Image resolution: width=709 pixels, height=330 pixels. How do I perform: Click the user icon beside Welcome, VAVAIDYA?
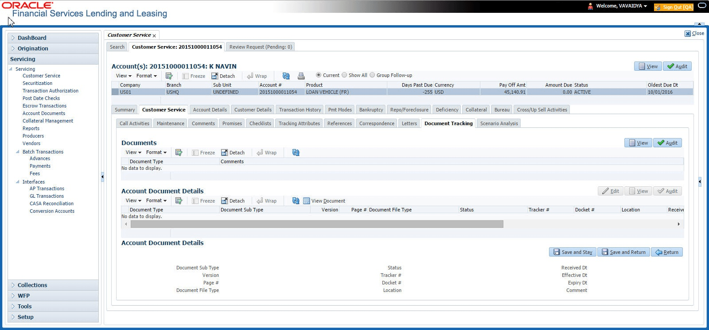[x=590, y=6]
